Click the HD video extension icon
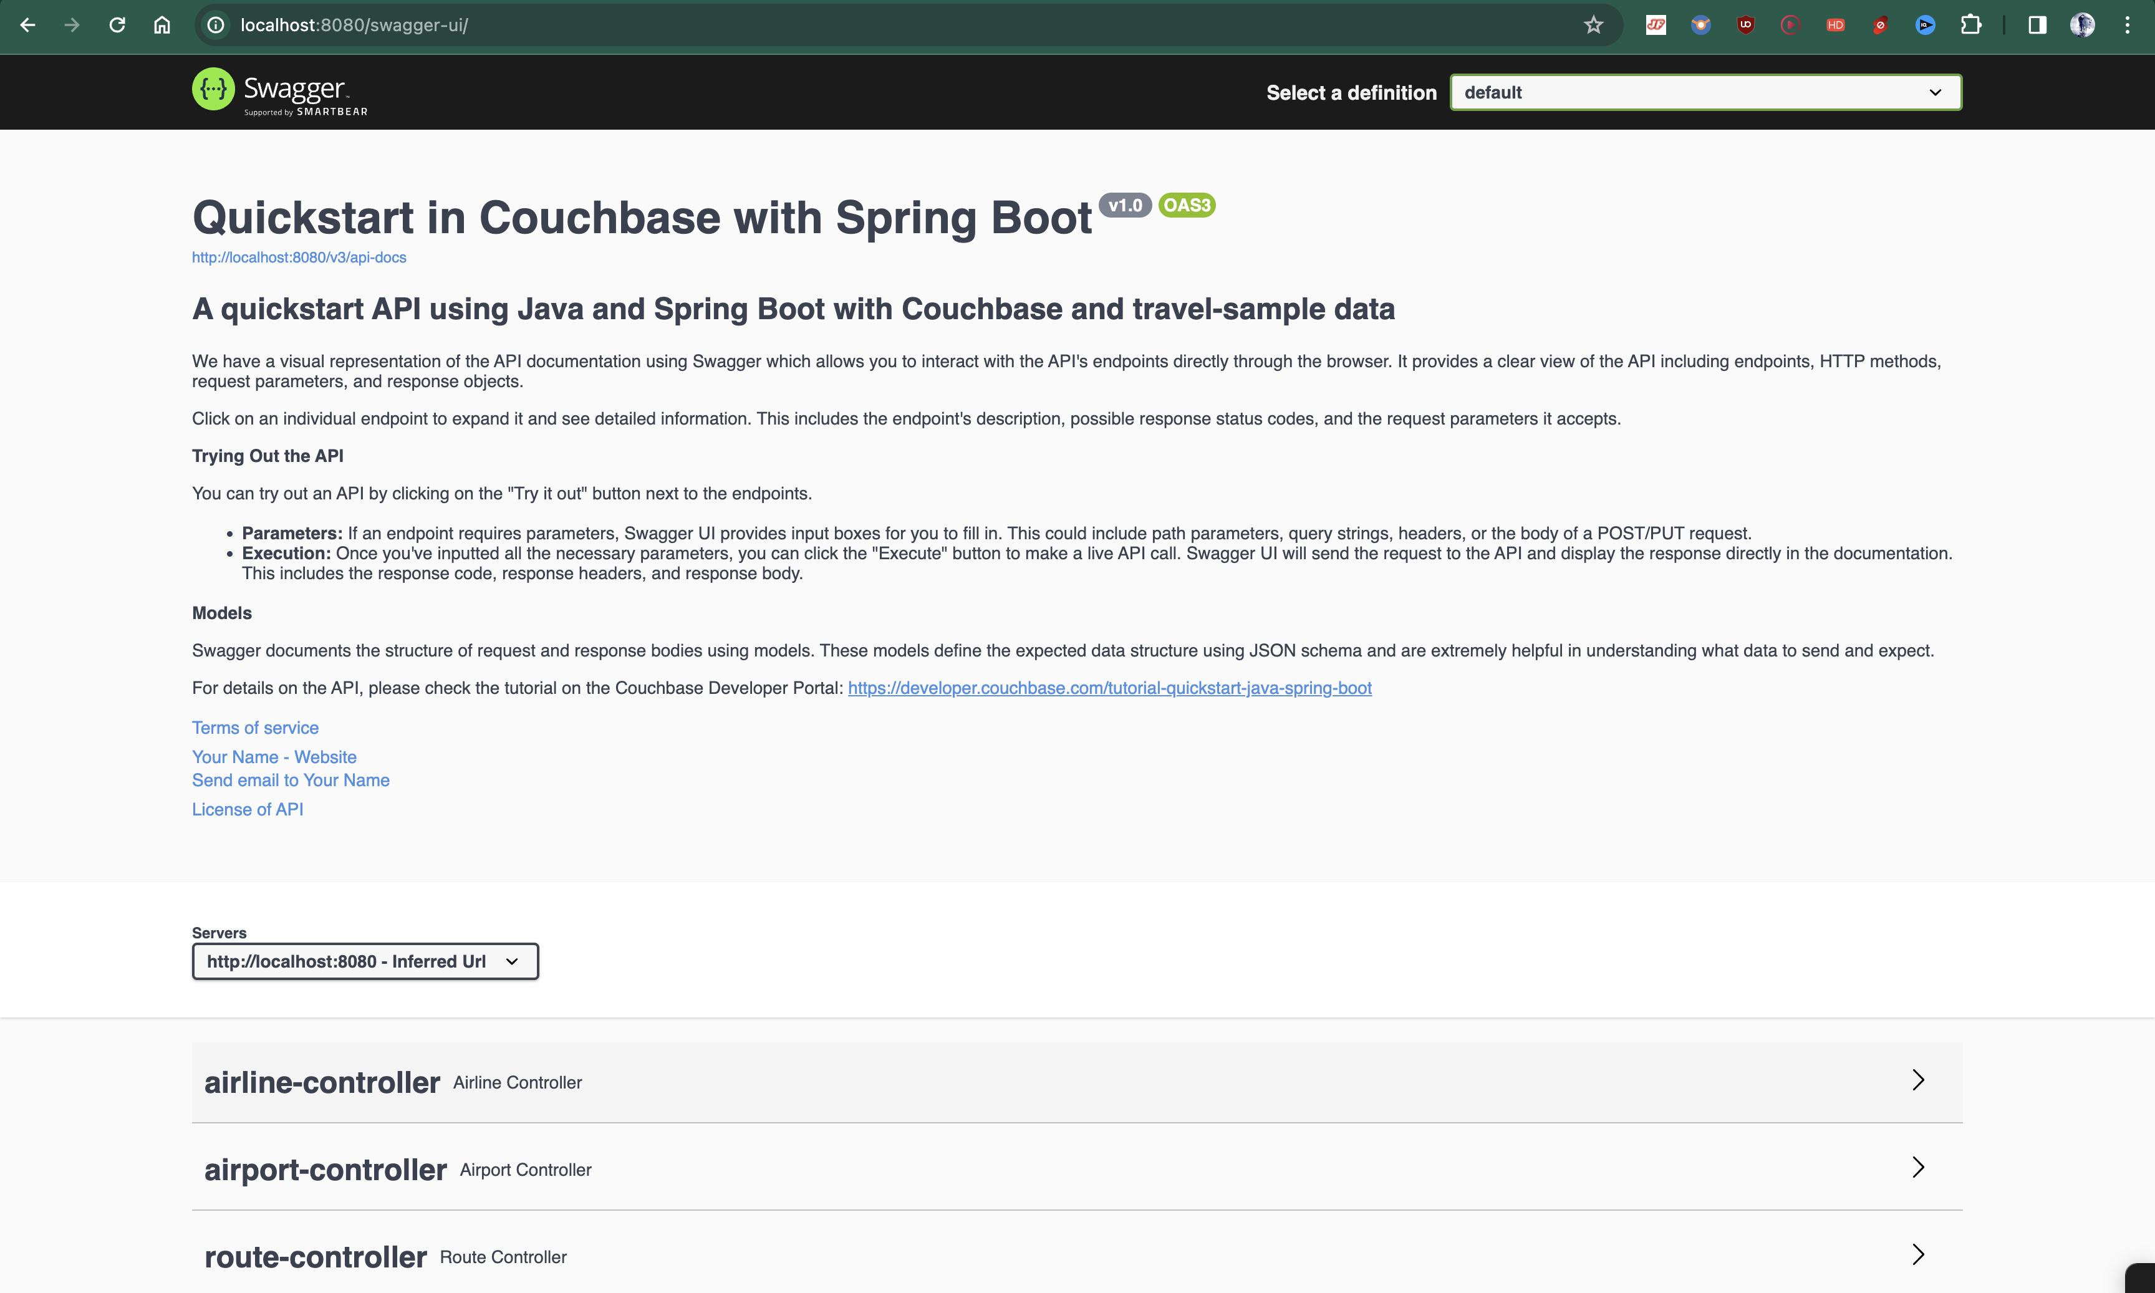This screenshot has width=2155, height=1293. (x=1835, y=26)
